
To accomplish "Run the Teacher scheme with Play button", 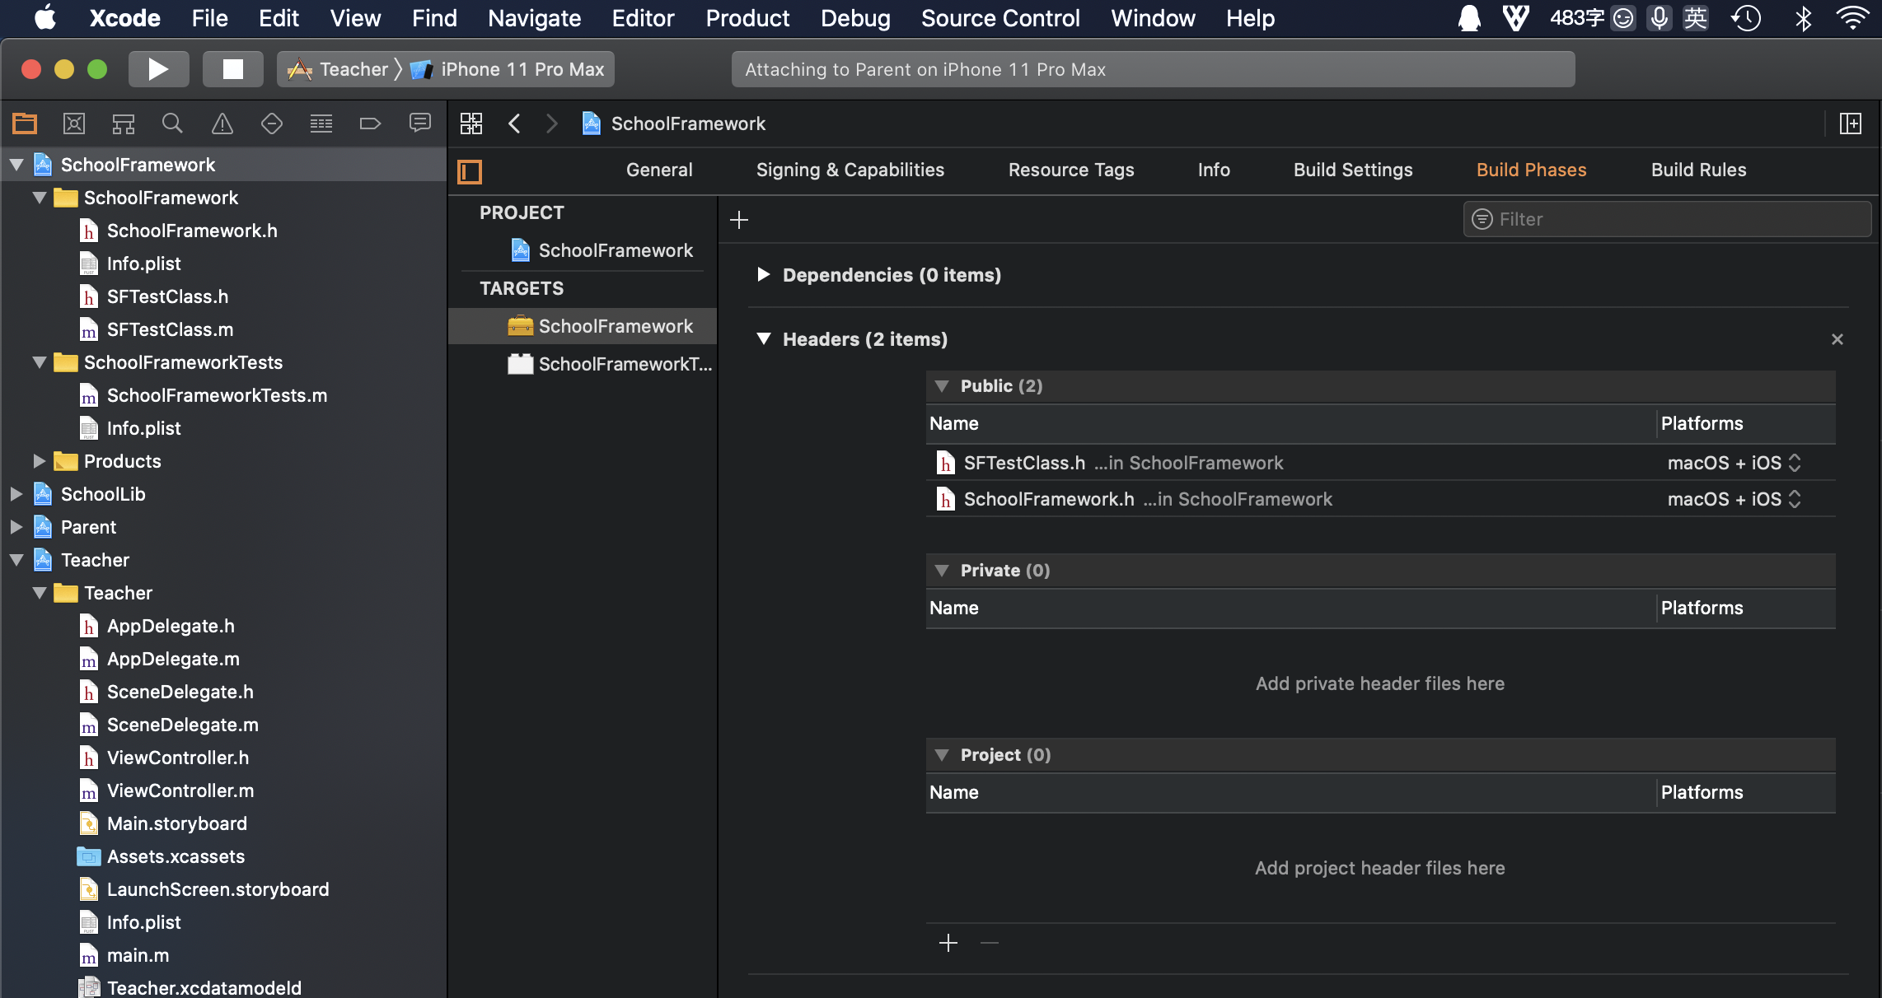I will (x=158, y=69).
